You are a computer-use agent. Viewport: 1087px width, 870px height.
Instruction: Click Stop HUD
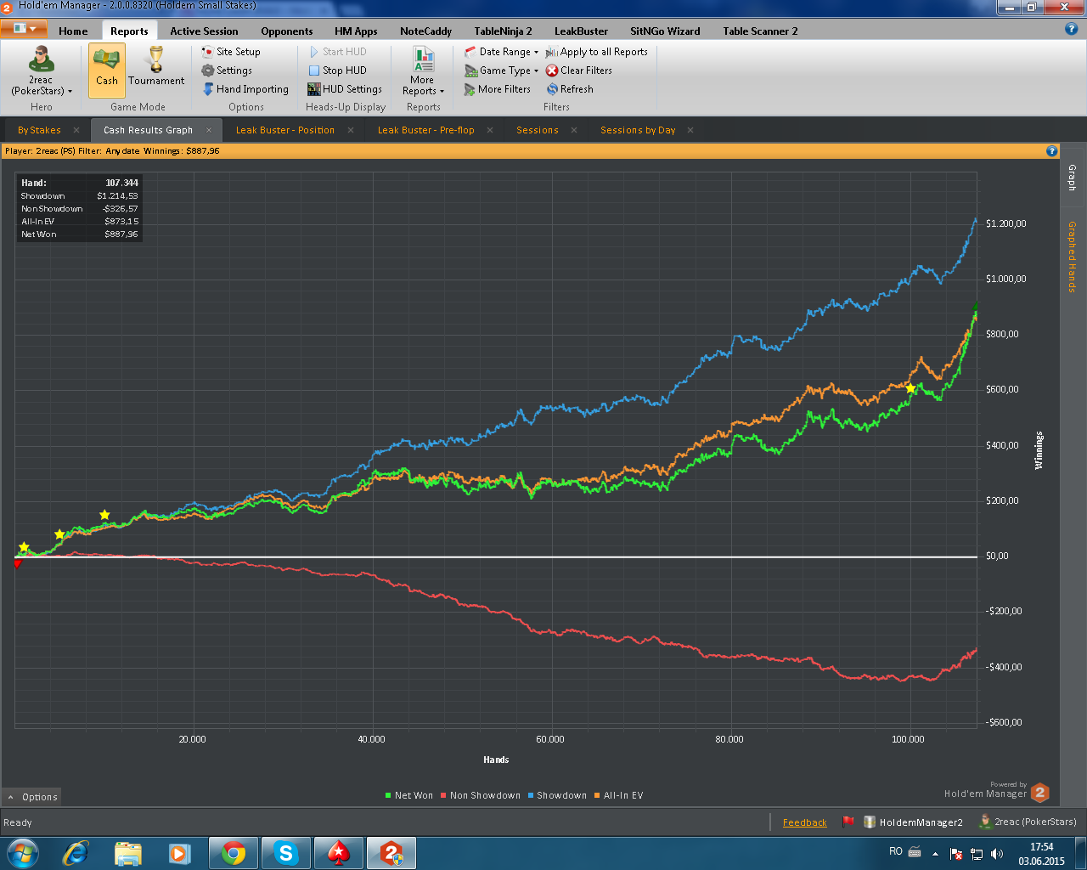tap(337, 71)
